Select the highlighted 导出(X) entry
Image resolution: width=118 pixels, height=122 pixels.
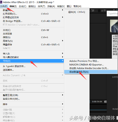(x=32, y=61)
